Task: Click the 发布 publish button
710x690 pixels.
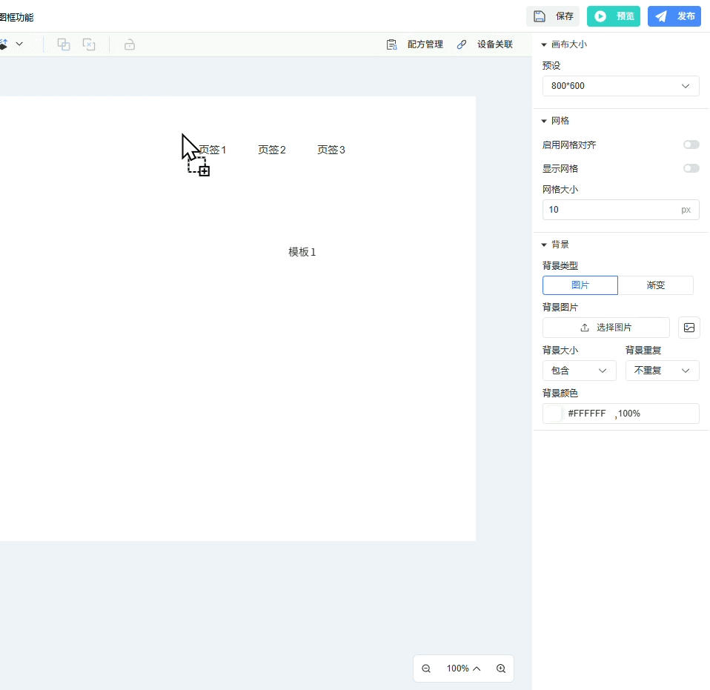Action: [674, 16]
